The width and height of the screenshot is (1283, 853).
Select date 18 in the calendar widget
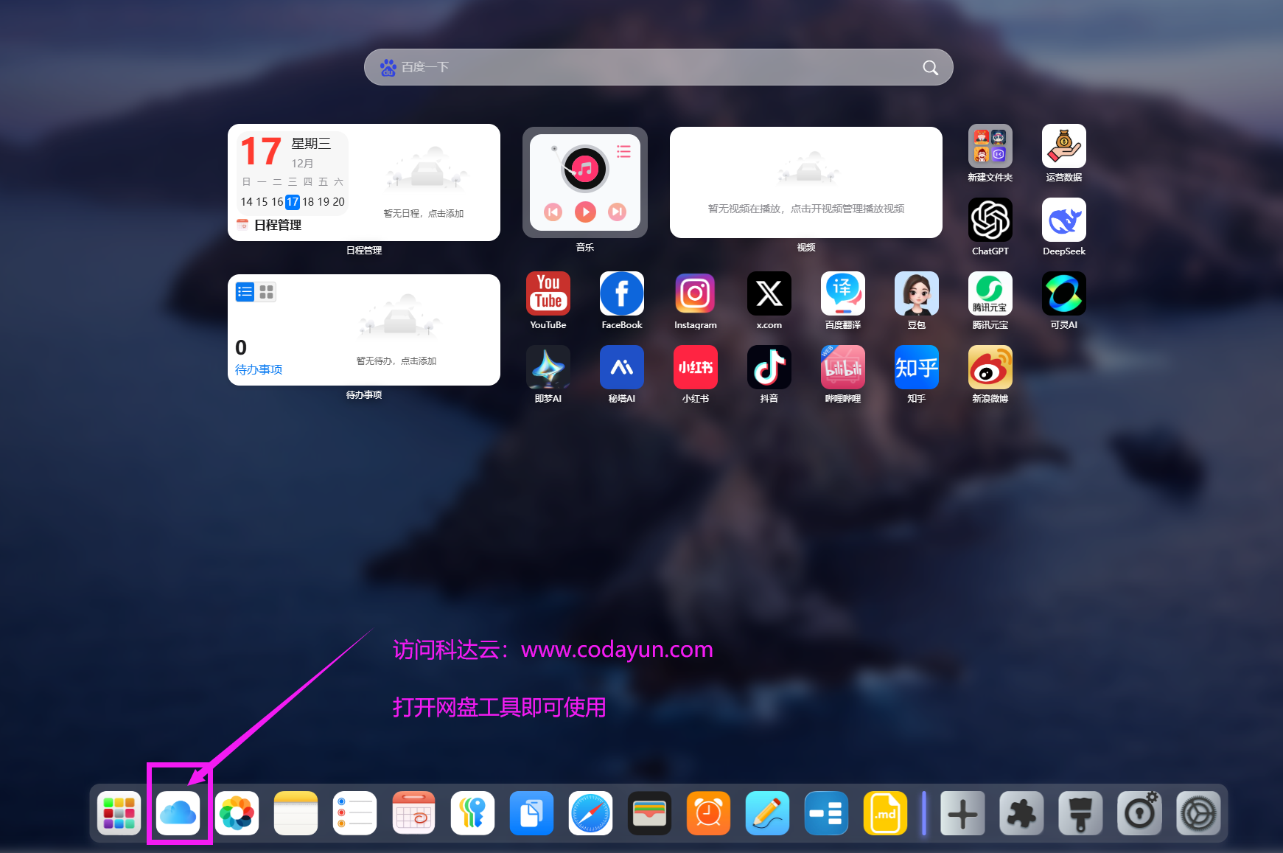(308, 202)
